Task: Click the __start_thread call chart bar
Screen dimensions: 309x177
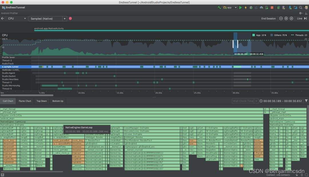Action: 132,109
